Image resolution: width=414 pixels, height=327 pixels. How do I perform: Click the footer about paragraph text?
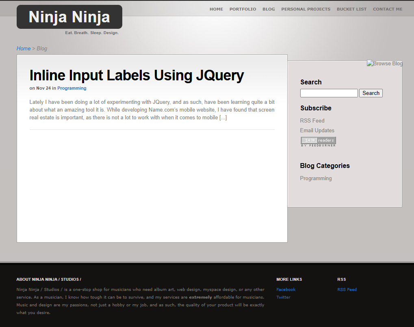click(x=140, y=301)
